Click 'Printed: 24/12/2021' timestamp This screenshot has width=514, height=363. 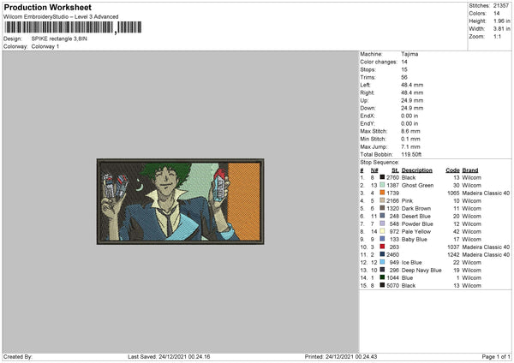click(x=341, y=356)
